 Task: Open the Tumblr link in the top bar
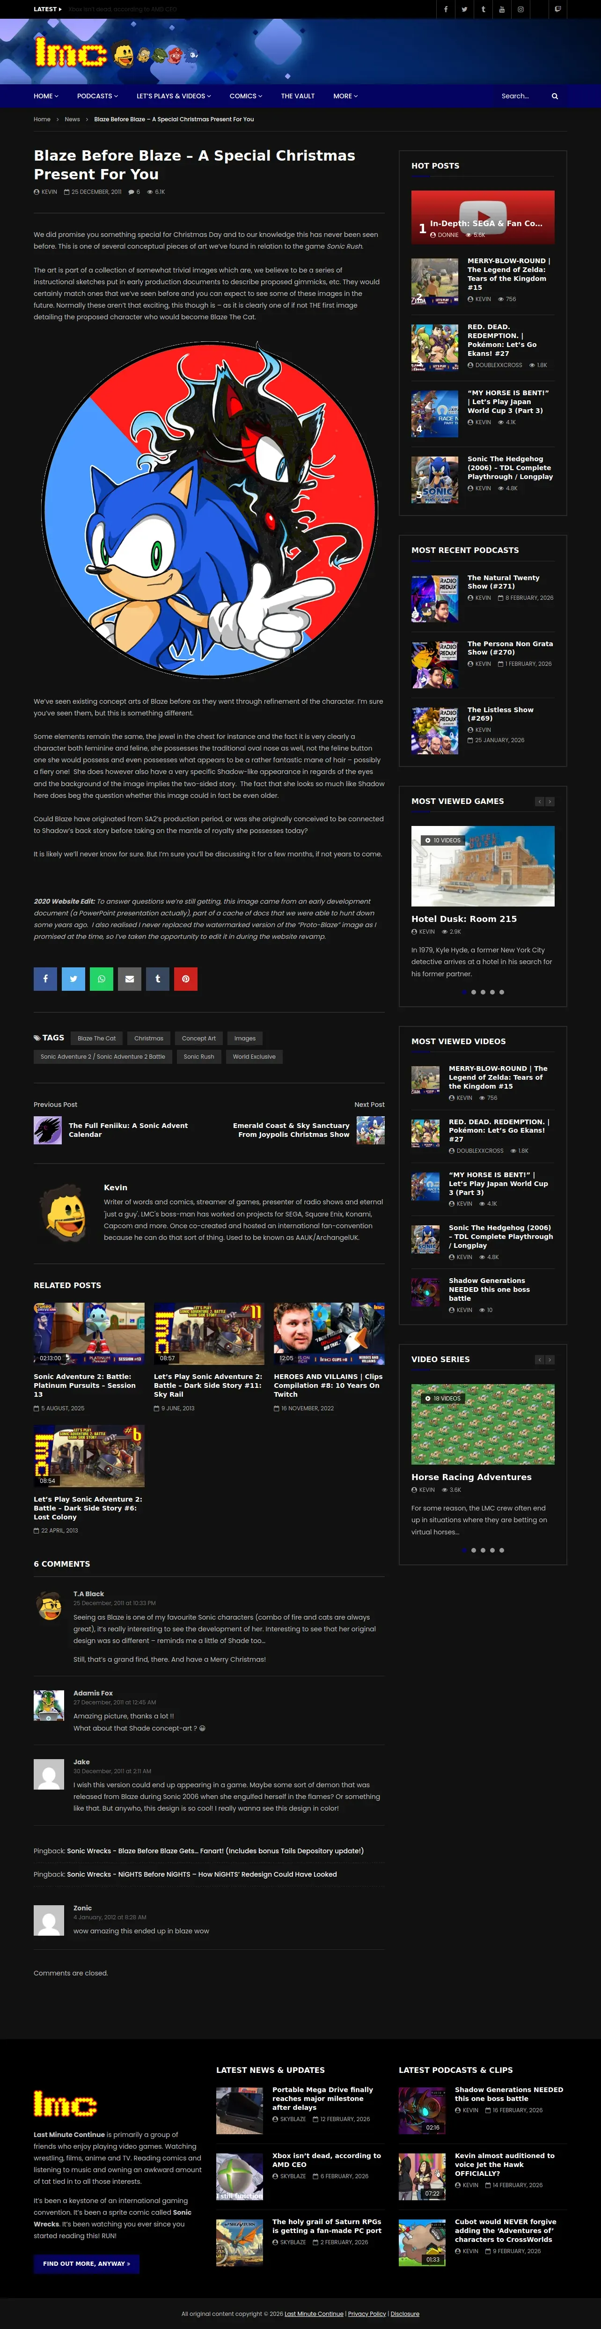(x=483, y=9)
